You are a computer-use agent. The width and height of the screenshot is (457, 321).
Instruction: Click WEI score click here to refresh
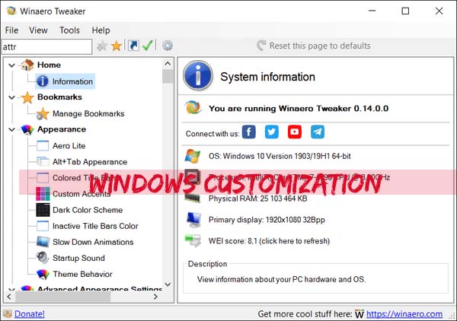pyautogui.click(x=269, y=241)
